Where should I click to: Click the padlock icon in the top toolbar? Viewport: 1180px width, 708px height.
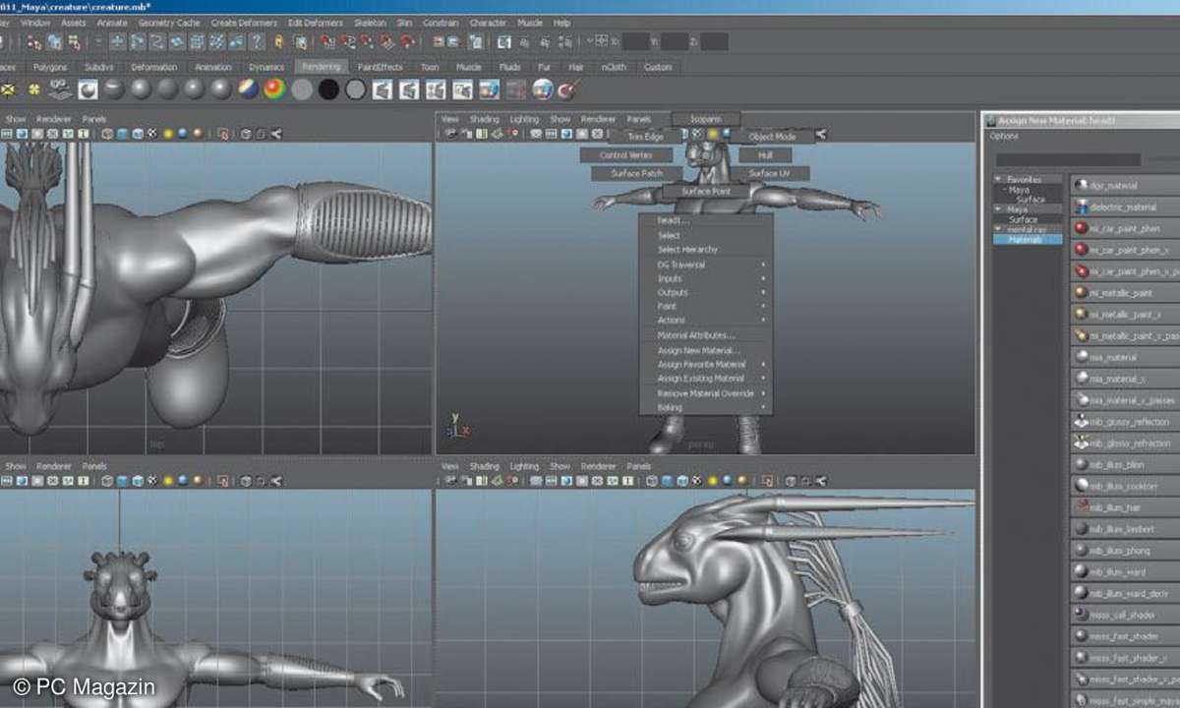click(279, 42)
